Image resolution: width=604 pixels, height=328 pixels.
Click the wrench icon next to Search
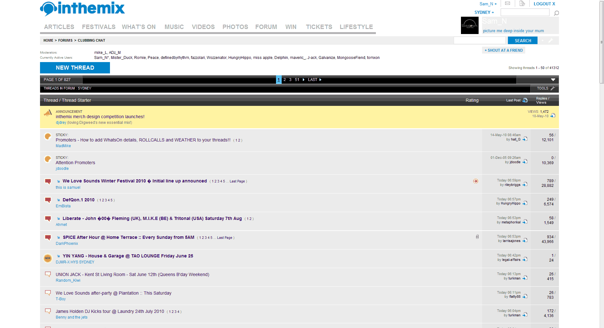tap(551, 40)
